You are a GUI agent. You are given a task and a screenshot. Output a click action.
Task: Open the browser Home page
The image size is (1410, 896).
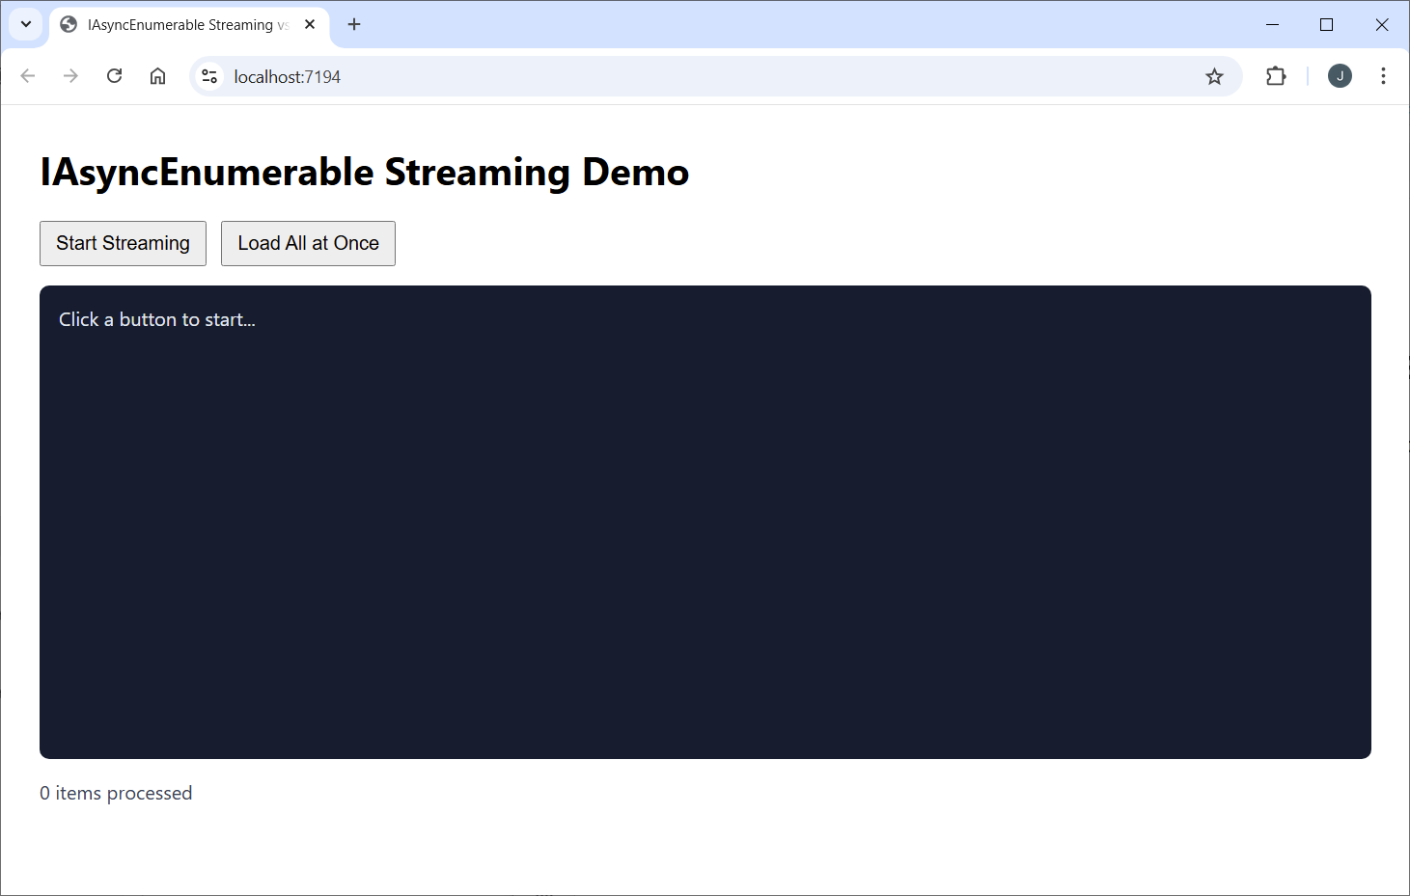pos(157,75)
